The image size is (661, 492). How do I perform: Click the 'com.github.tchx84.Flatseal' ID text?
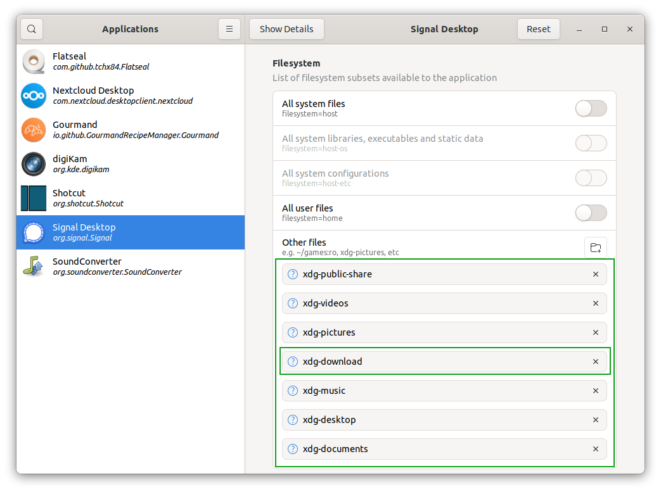coord(101,66)
